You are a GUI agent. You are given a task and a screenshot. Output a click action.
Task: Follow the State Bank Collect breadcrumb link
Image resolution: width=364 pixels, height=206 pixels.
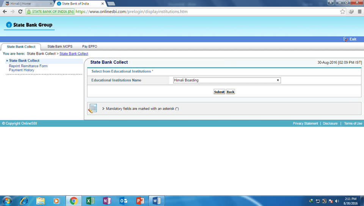pyautogui.click(x=74, y=54)
